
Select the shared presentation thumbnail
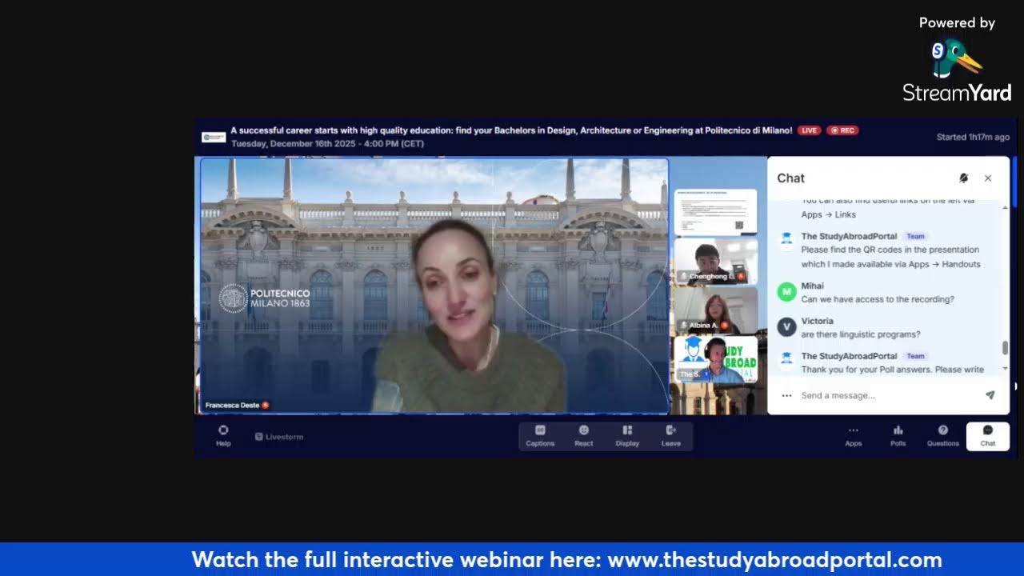click(715, 213)
